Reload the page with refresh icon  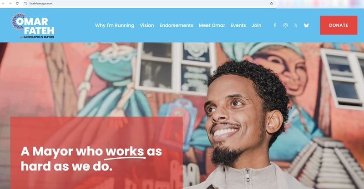click(17, 4)
